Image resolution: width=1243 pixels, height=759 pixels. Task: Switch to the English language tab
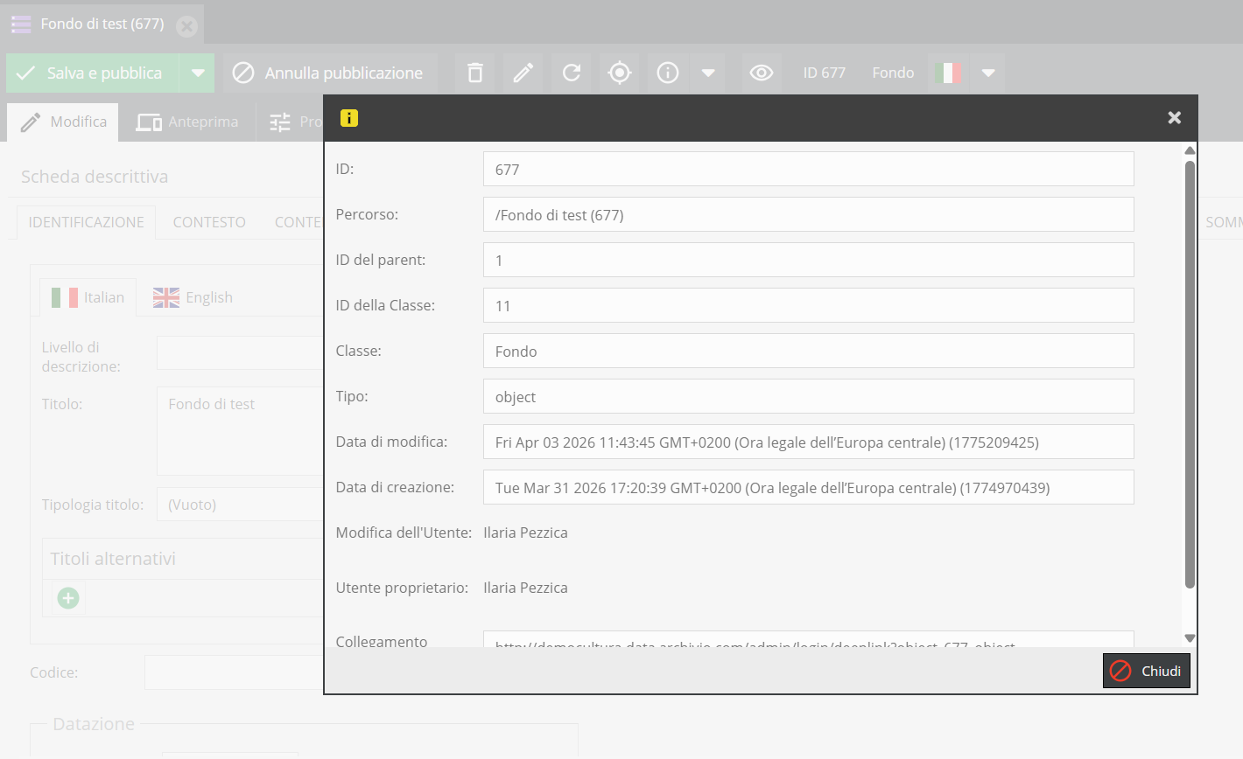[x=193, y=298]
